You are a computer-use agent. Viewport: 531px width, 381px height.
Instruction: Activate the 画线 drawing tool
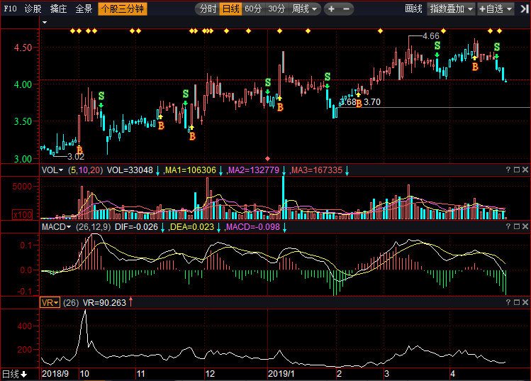click(x=413, y=9)
